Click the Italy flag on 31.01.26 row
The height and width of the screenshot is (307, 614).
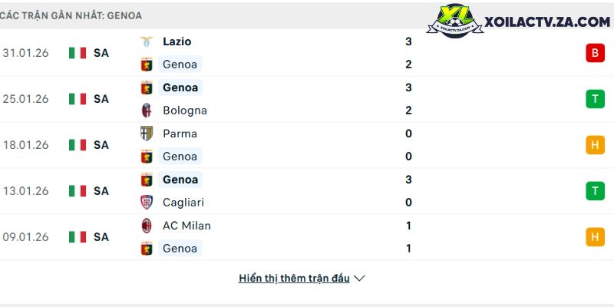[77, 53]
